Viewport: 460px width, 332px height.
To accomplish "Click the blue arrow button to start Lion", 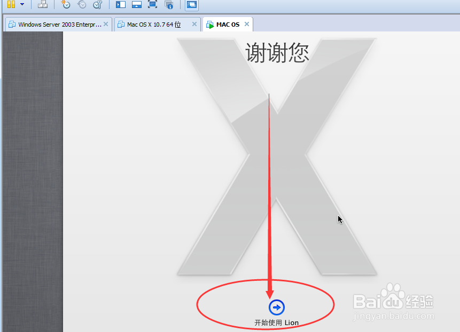I will [x=277, y=307].
